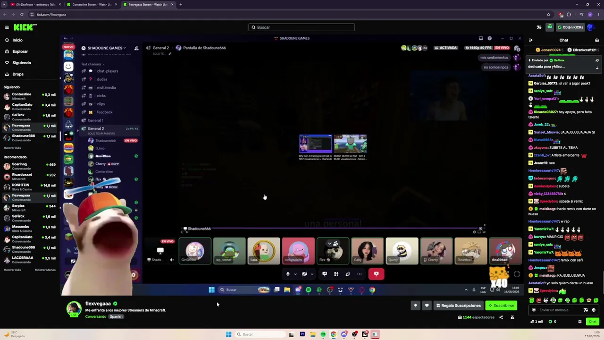Open Discord inbox icon in title bar
Image resolution: width=604 pixels, height=340 pixels.
481,38
